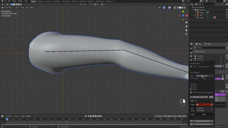Open the Render menu
228x128 pixels.
coord(14,1)
